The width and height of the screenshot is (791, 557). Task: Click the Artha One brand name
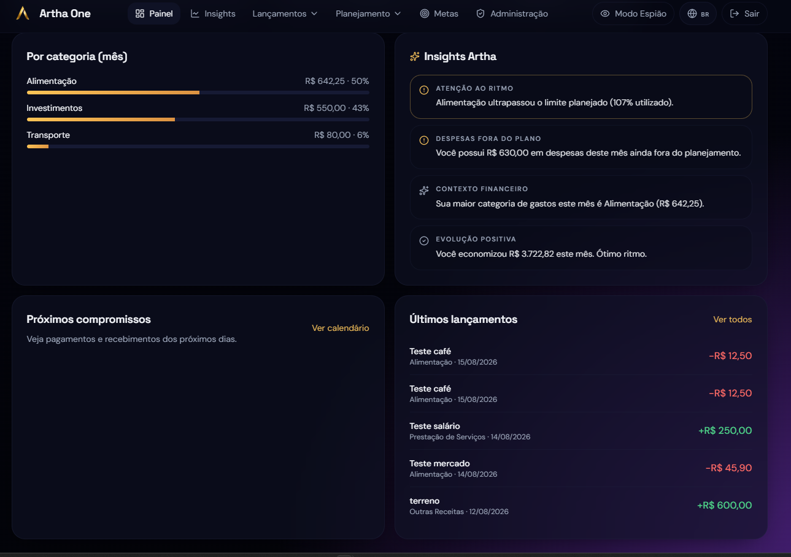pyautogui.click(x=65, y=13)
